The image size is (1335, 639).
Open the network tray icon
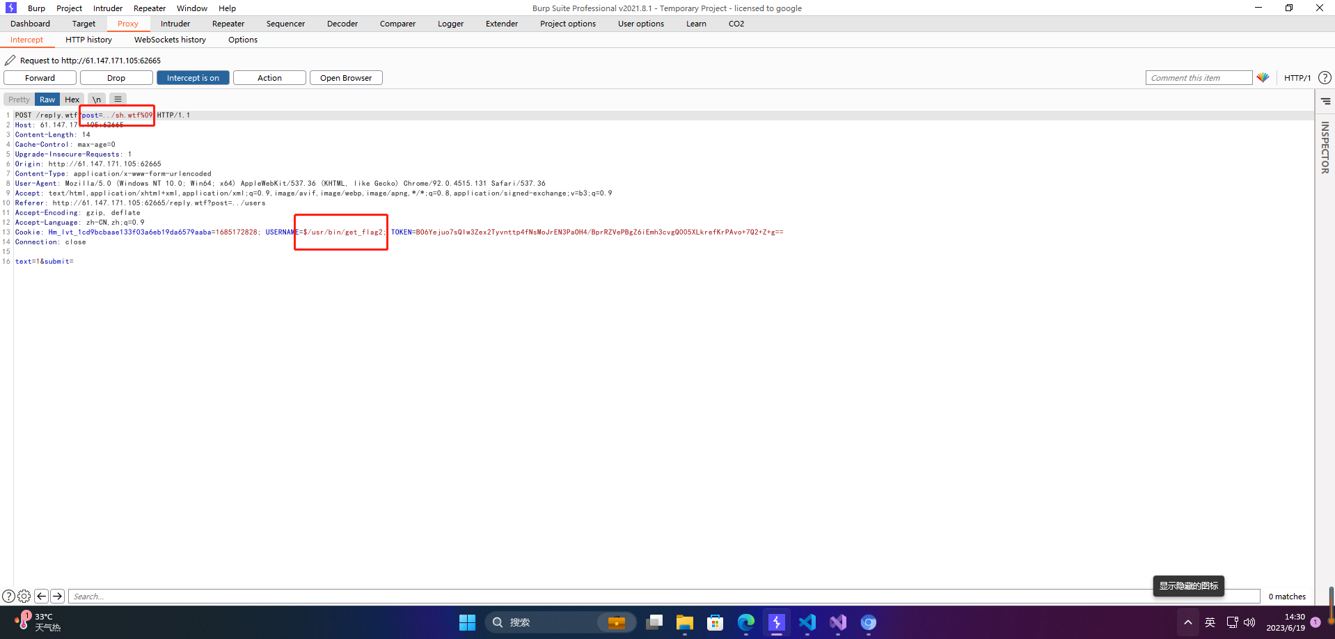coord(1233,622)
